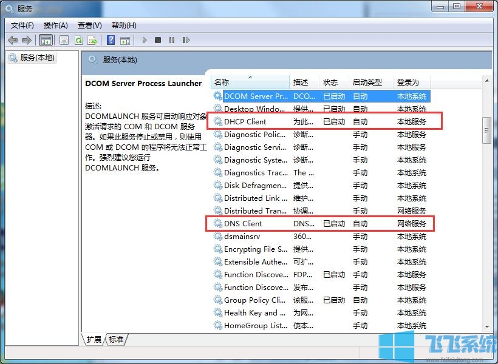Switch to the 标准 tab
Image resolution: width=498 pixels, height=364 pixels.
pyautogui.click(x=115, y=340)
